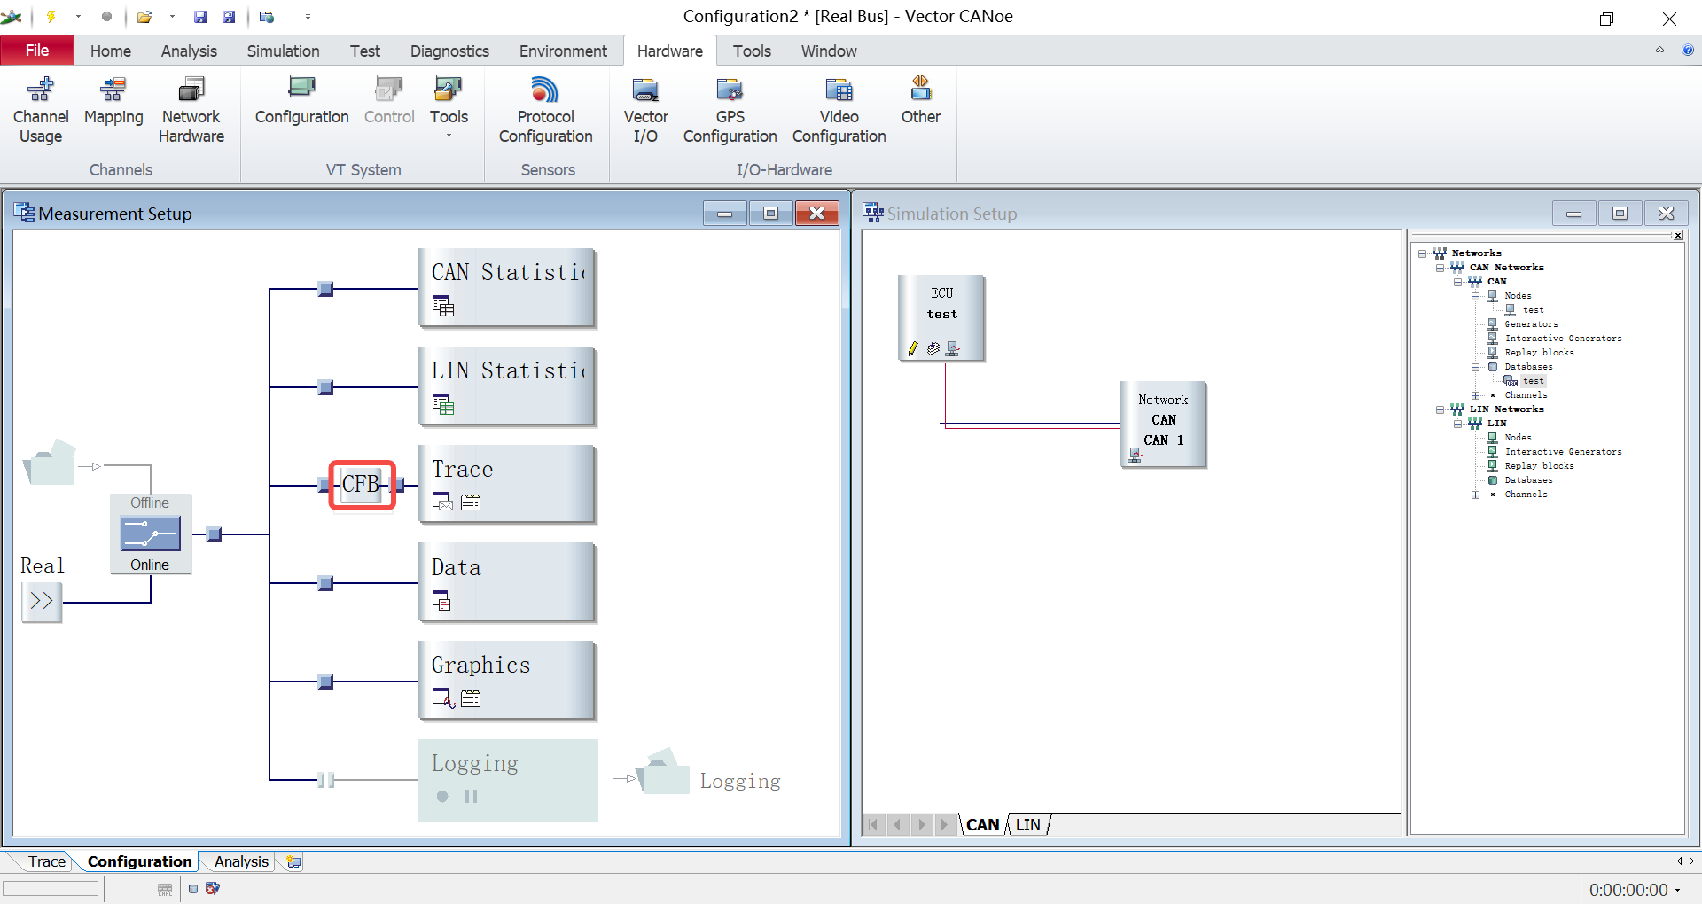The height and width of the screenshot is (904, 1702).
Task: Switch to the Diagnostics ribbon tab
Action: 449,51
